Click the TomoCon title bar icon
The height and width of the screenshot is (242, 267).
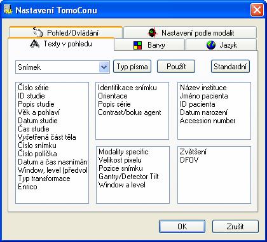[x=8, y=10]
